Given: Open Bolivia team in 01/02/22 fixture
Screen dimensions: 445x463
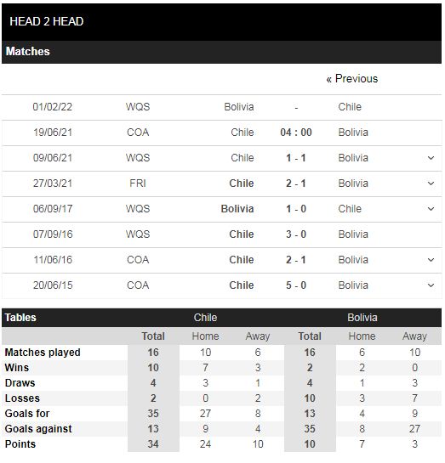Looking at the screenshot, I should [239, 106].
